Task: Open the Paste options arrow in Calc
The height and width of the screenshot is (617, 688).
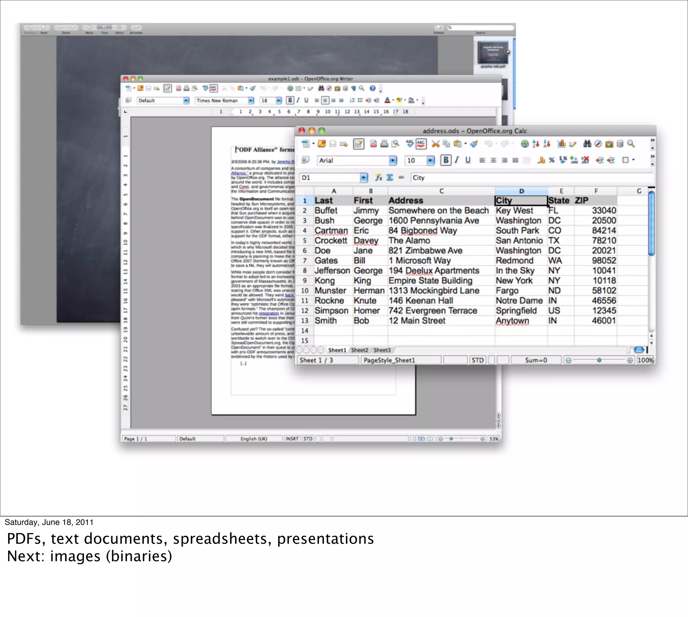Action: pyautogui.click(x=466, y=144)
